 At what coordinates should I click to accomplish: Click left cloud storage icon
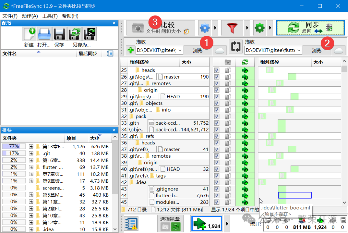point(219,50)
